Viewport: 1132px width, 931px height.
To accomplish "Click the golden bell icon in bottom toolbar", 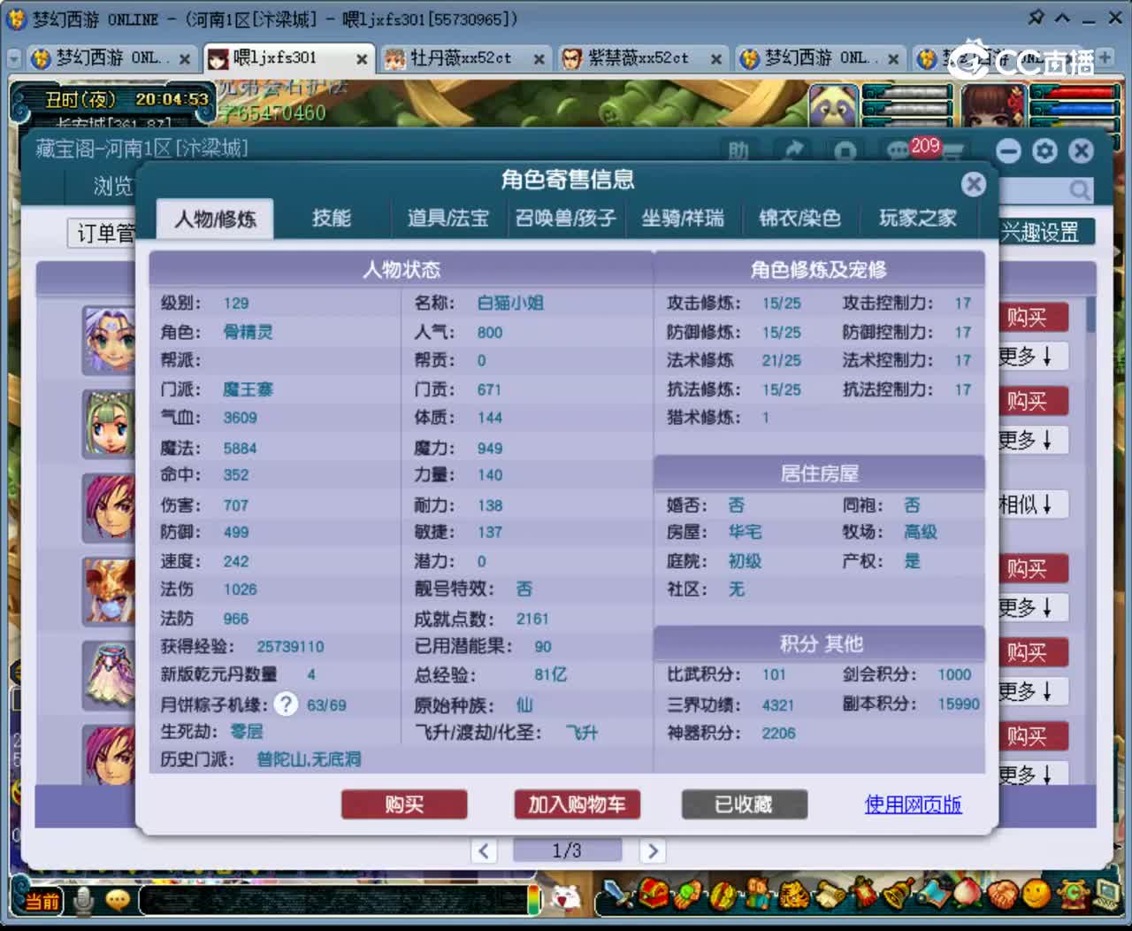I will tap(898, 894).
